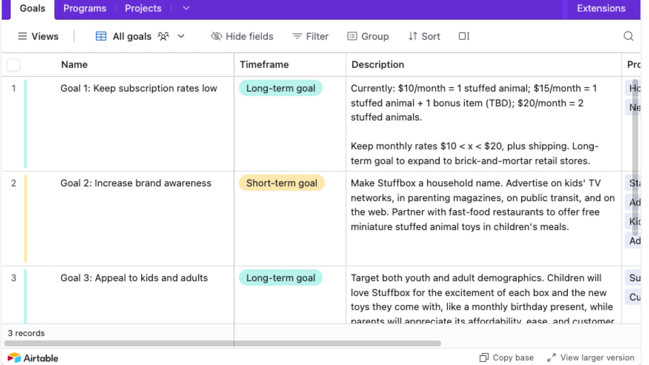Click row number 2
Screen dimensions: 649x365
click(x=14, y=183)
